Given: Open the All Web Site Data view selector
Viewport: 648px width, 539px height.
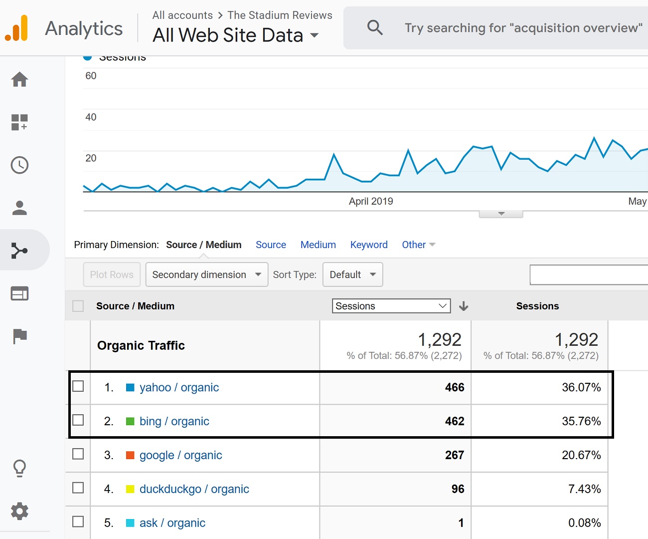Looking at the screenshot, I should [x=236, y=35].
